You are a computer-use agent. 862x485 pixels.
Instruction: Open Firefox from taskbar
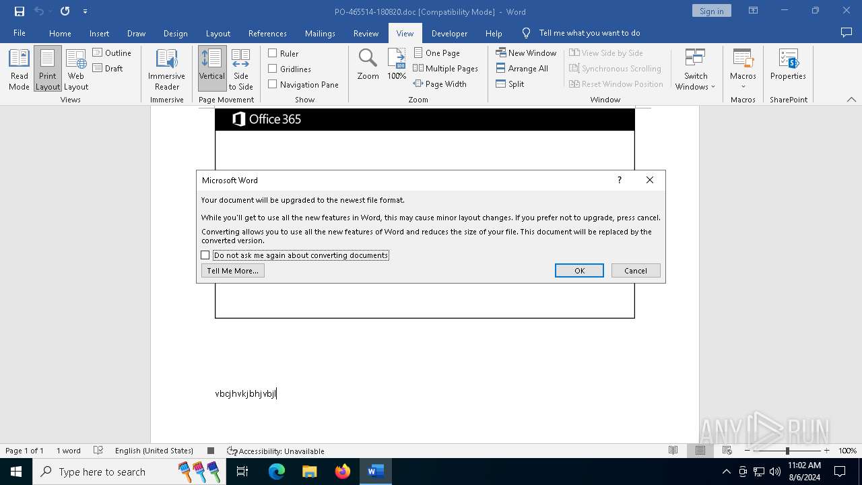342,472
